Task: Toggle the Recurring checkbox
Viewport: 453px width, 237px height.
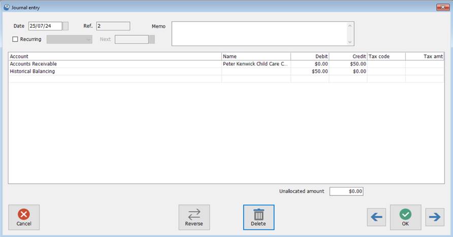Action: coord(15,39)
